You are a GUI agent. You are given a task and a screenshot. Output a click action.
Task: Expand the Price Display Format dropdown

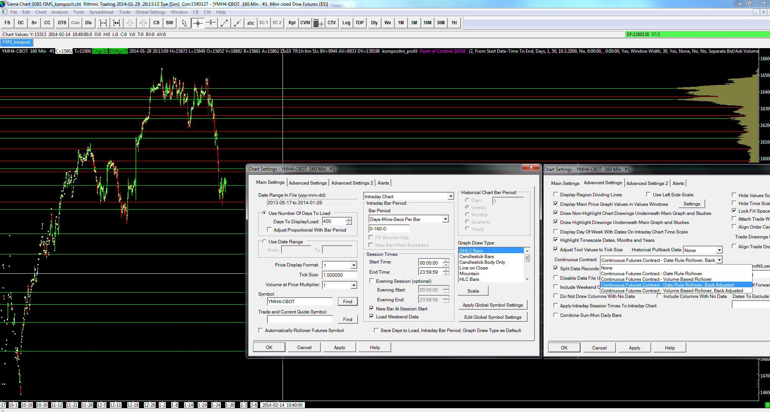353,265
